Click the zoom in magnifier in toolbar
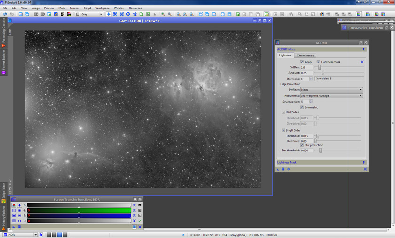This screenshot has width=395, height=238. pos(163,14)
